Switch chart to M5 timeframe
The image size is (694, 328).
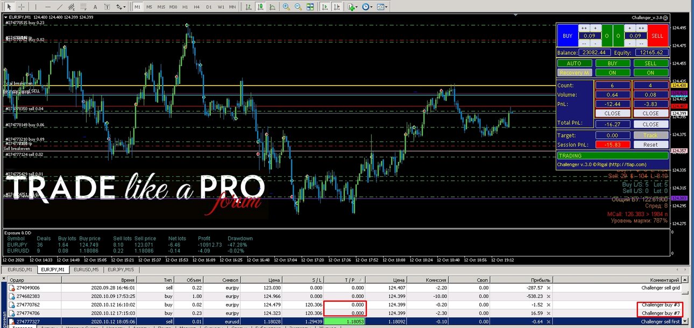pos(149,7)
